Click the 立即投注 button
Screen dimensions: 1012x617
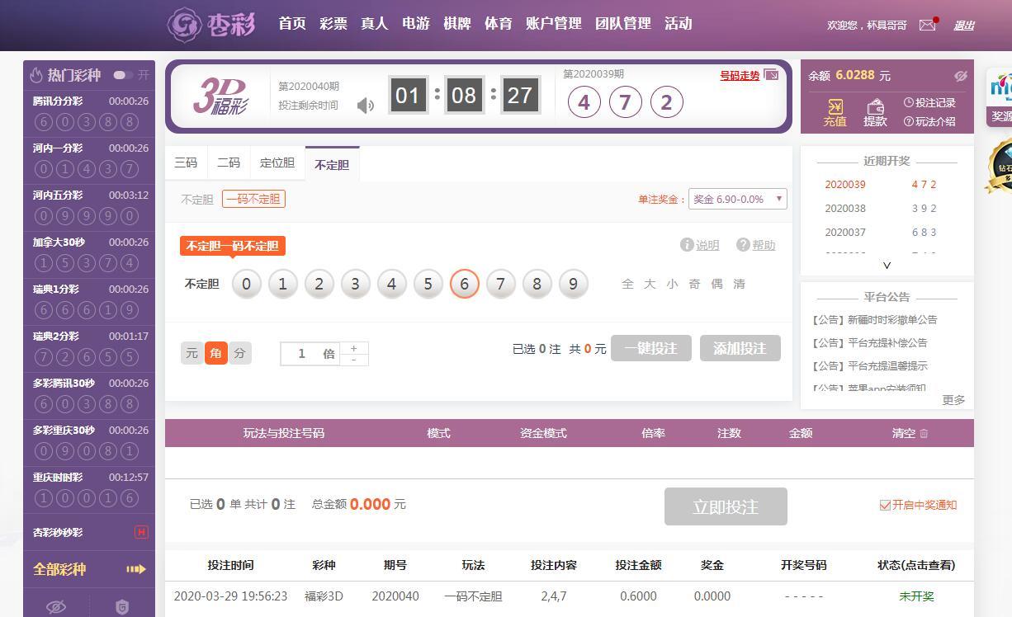click(726, 506)
